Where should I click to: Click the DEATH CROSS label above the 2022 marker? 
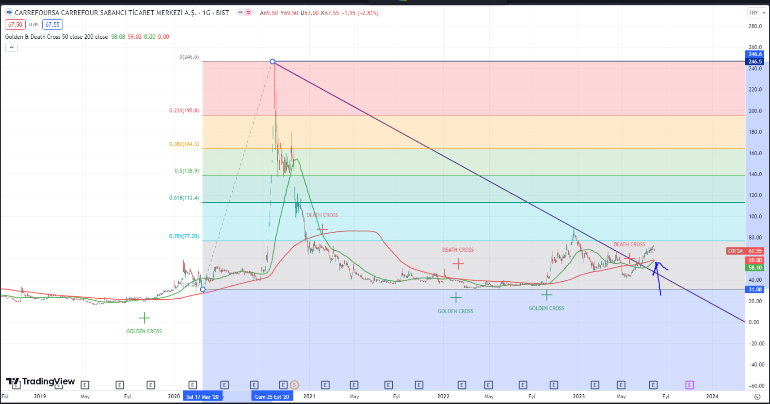pos(458,250)
